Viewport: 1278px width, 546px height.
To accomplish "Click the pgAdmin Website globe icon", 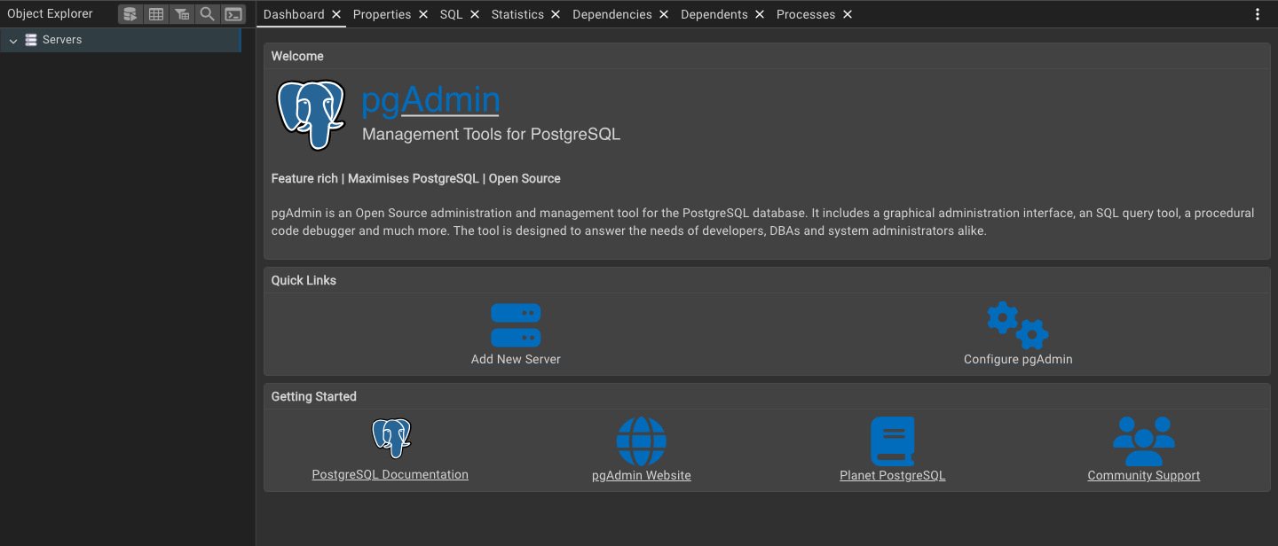I will (641, 441).
